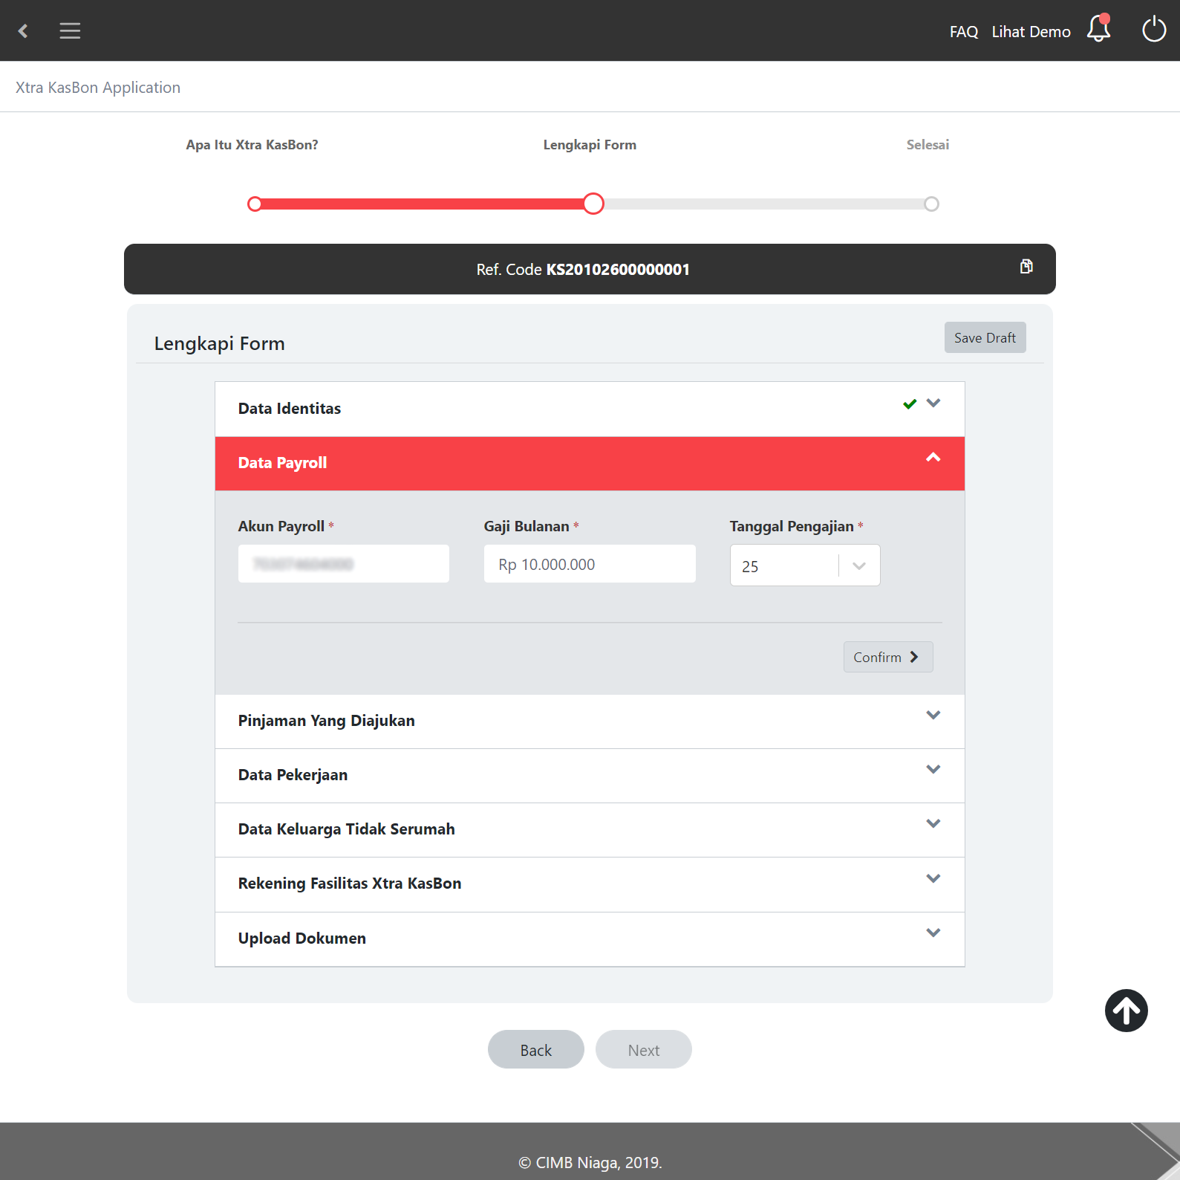Screen dimensions: 1180x1180
Task: Click the power logout icon
Action: tap(1153, 30)
